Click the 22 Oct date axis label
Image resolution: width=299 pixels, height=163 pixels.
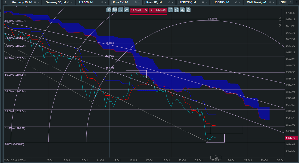coord(183,160)
